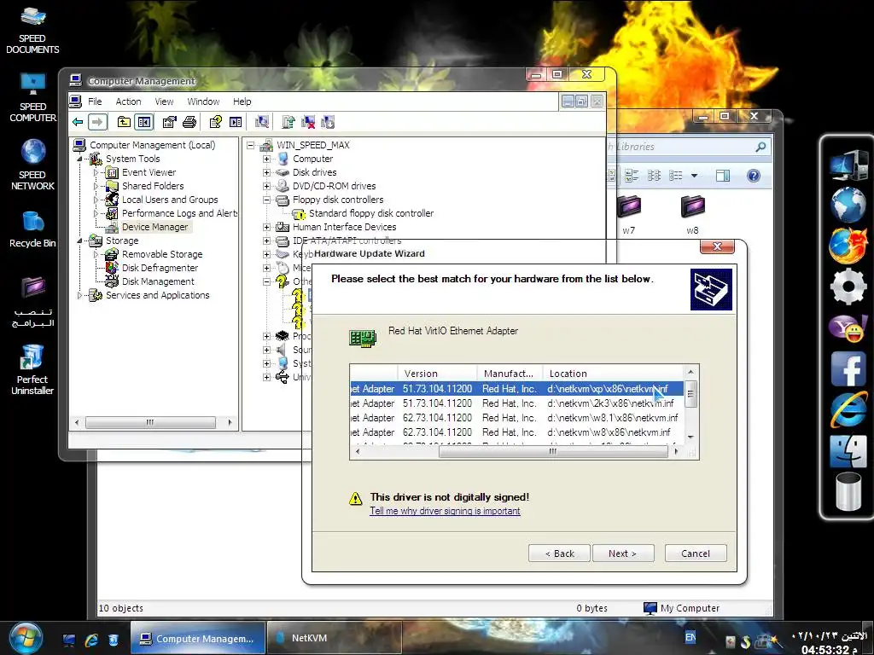Open Help via the toolbar question-mark icon
The width and height of the screenshot is (874, 655).
(x=215, y=122)
